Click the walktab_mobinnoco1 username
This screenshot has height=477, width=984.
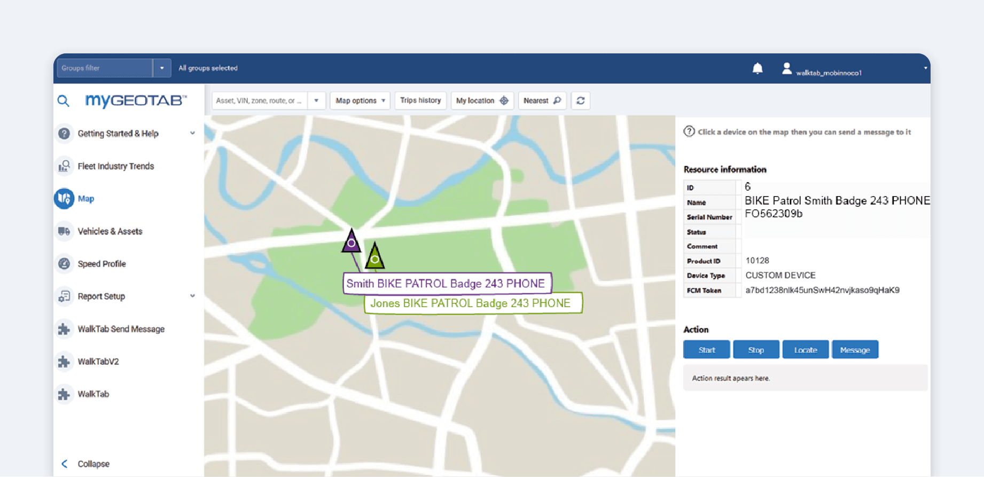point(829,73)
